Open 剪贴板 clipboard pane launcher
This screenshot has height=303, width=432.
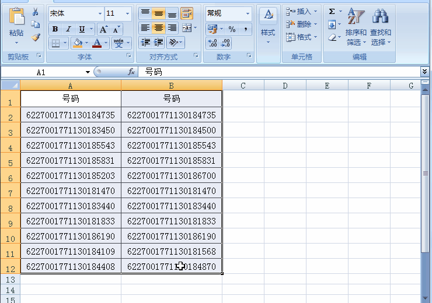(39, 55)
